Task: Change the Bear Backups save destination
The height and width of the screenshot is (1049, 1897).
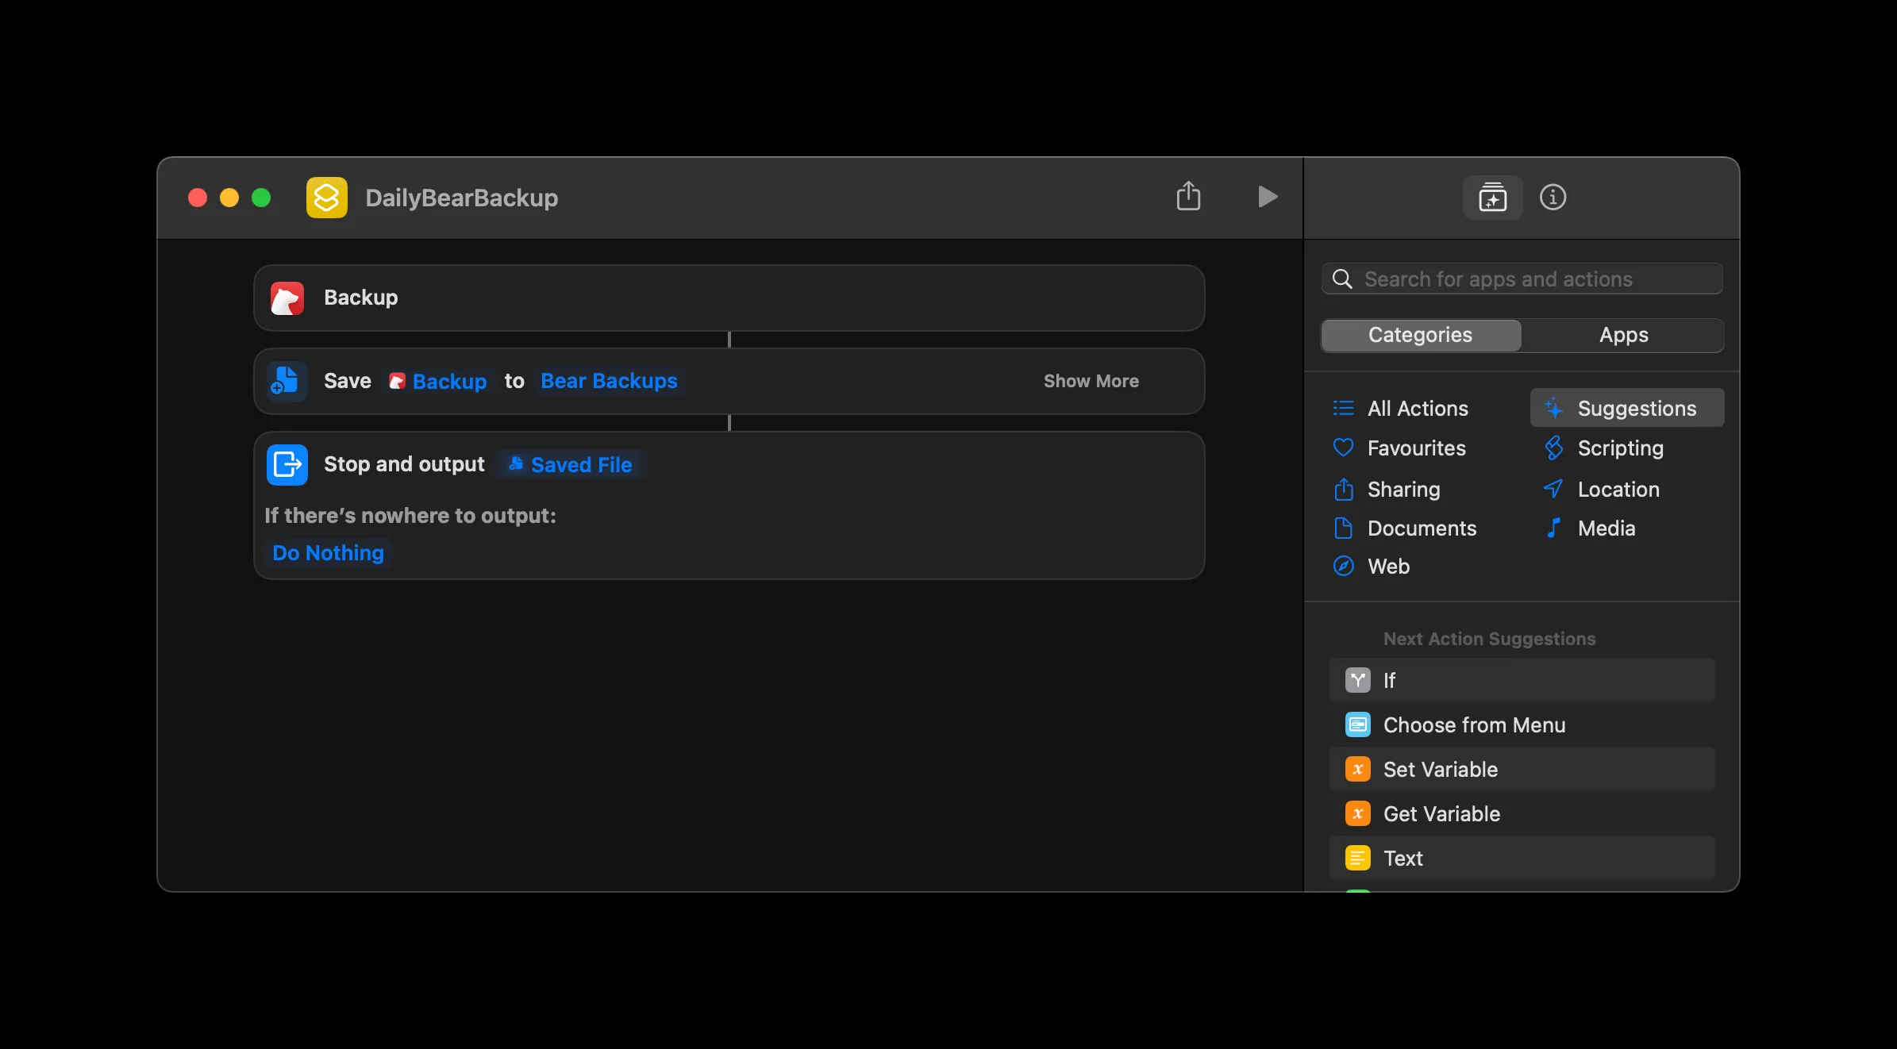Action: pos(608,381)
